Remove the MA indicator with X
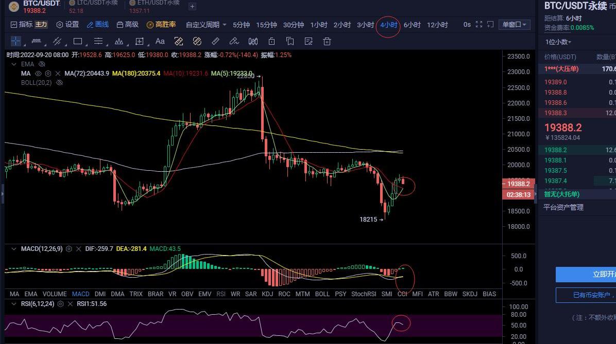This screenshot has height=344, width=616. click(x=58, y=74)
